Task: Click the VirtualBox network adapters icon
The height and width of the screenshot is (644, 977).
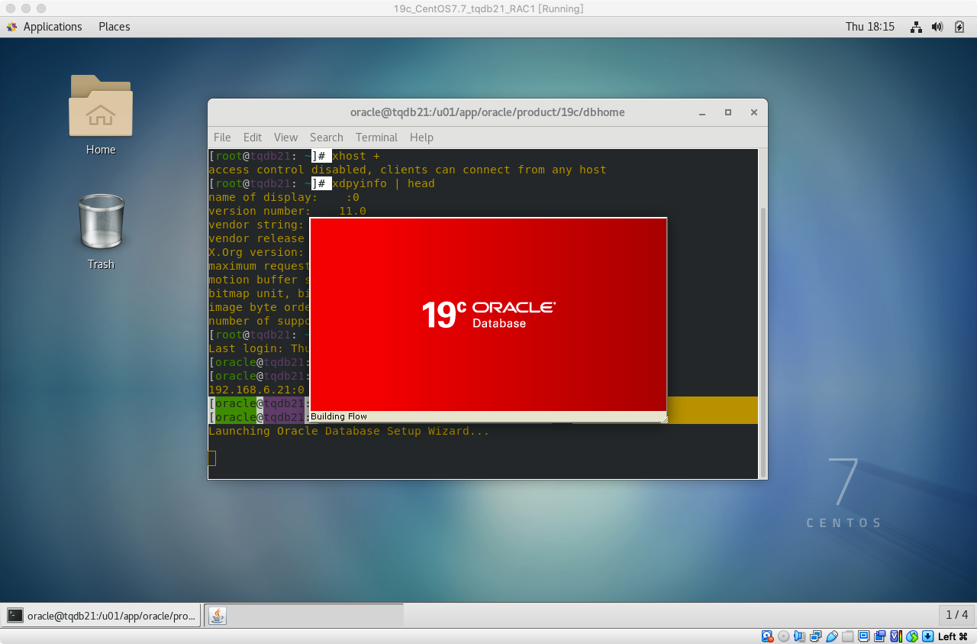Action: 815,636
